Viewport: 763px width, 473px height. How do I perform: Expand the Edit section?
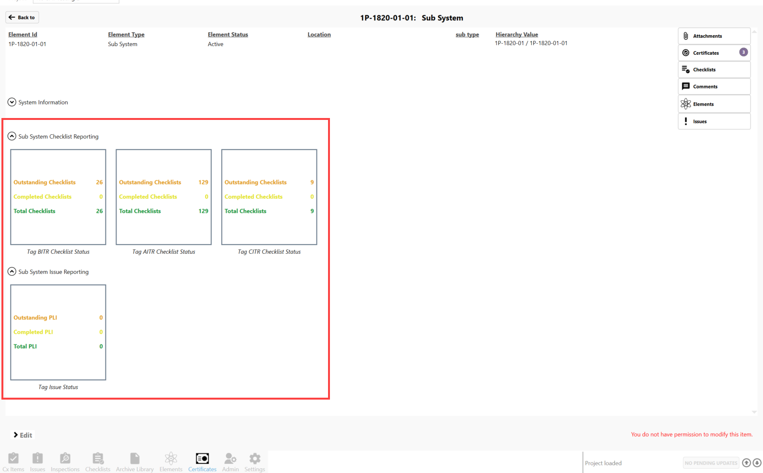[23, 435]
